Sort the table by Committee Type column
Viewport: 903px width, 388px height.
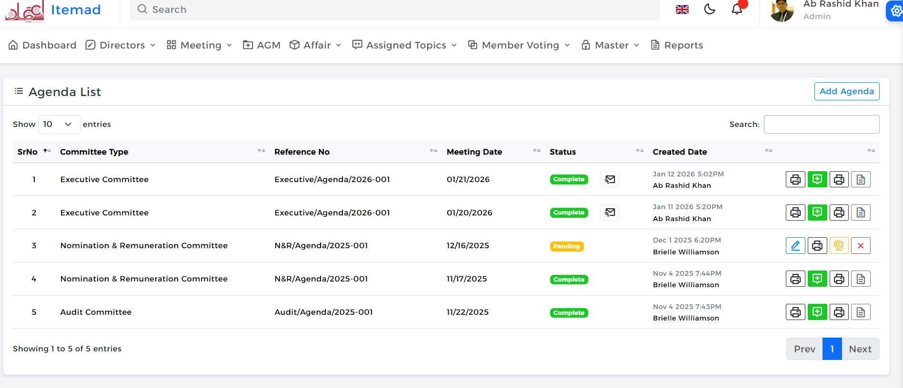pyautogui.click(x=94, y=152)
